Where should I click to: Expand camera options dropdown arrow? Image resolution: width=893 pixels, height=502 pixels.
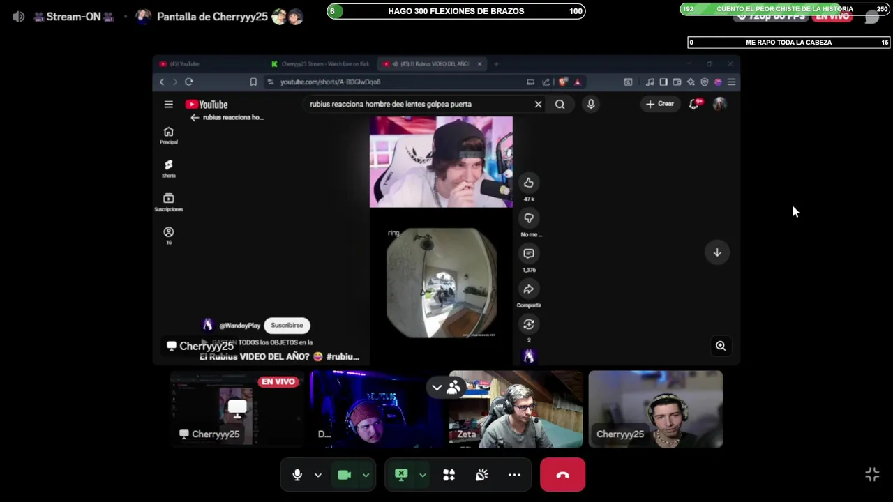366,475
